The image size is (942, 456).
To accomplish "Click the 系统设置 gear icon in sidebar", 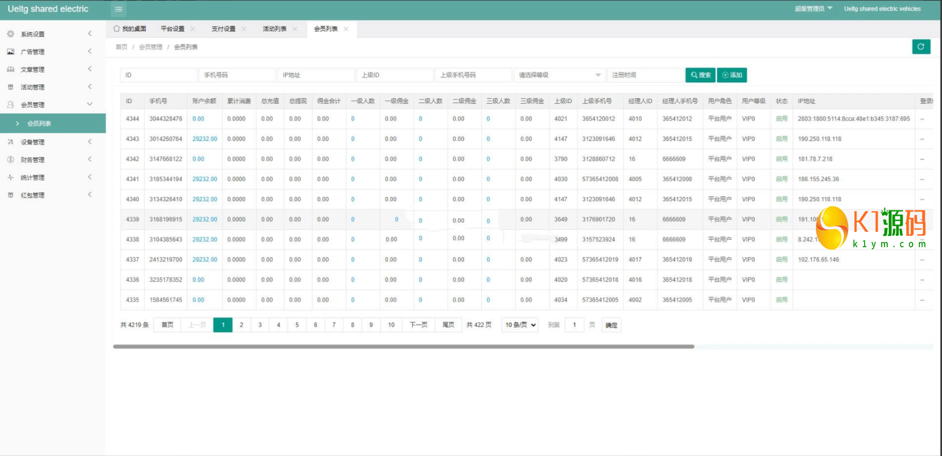I will (x=10, y=34).
